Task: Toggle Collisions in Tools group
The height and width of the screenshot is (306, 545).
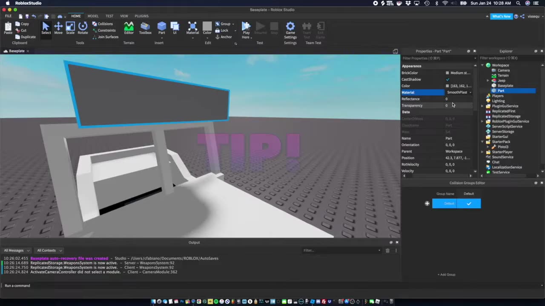Action: (x=103, y=24)
